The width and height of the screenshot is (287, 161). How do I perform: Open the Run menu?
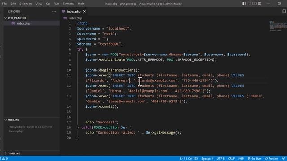click(x=56, y=4)
